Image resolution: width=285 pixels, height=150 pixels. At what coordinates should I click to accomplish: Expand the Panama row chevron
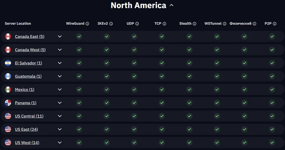(59, 103)
